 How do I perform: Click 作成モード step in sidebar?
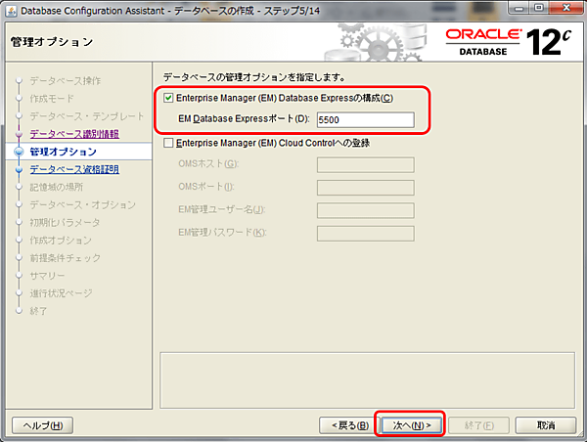click(52, 99)
